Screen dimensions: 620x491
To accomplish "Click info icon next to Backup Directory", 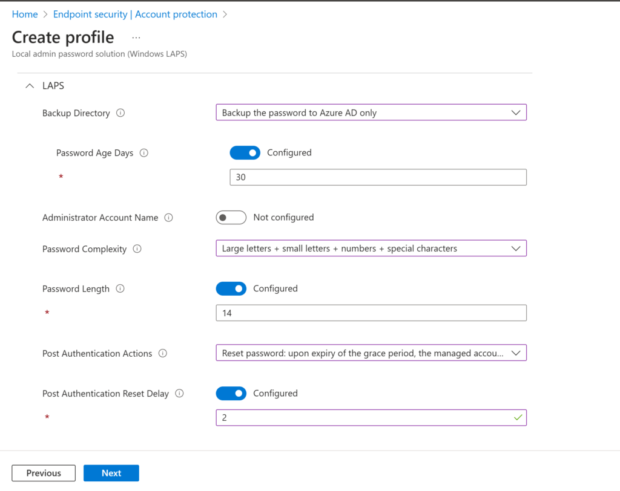I will click(120, 113).
